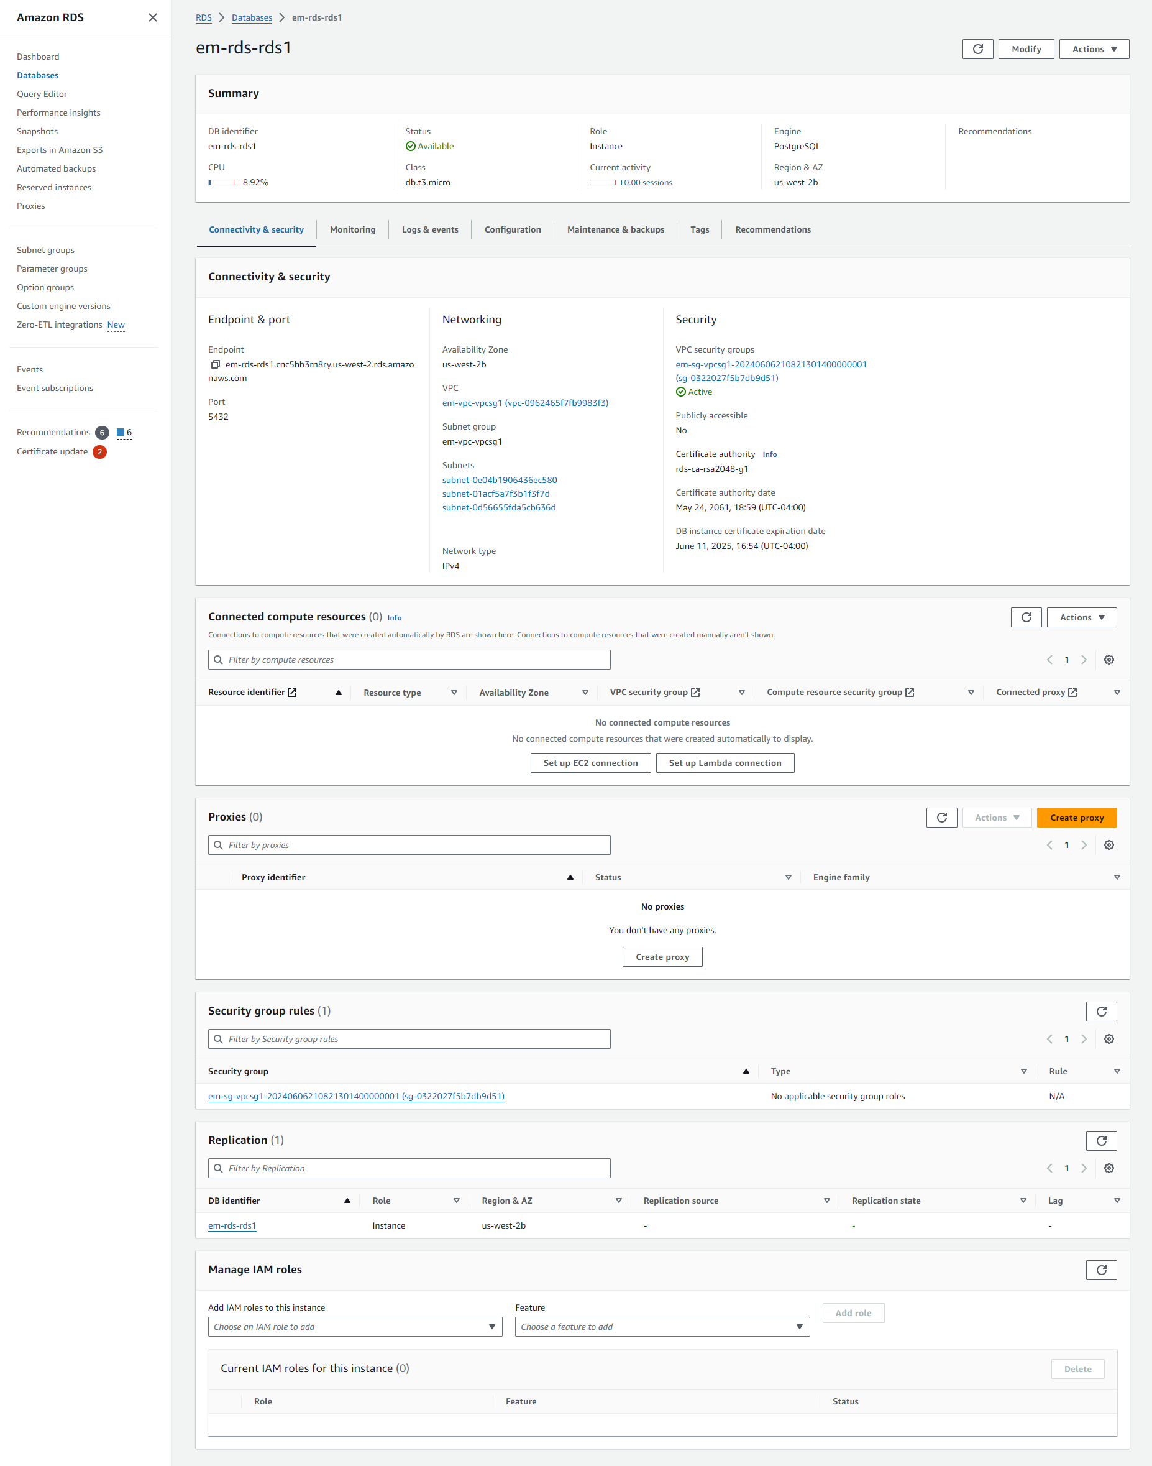
Task: Open Snapshots in the sidebar
Action: click(x=37, y=132)
